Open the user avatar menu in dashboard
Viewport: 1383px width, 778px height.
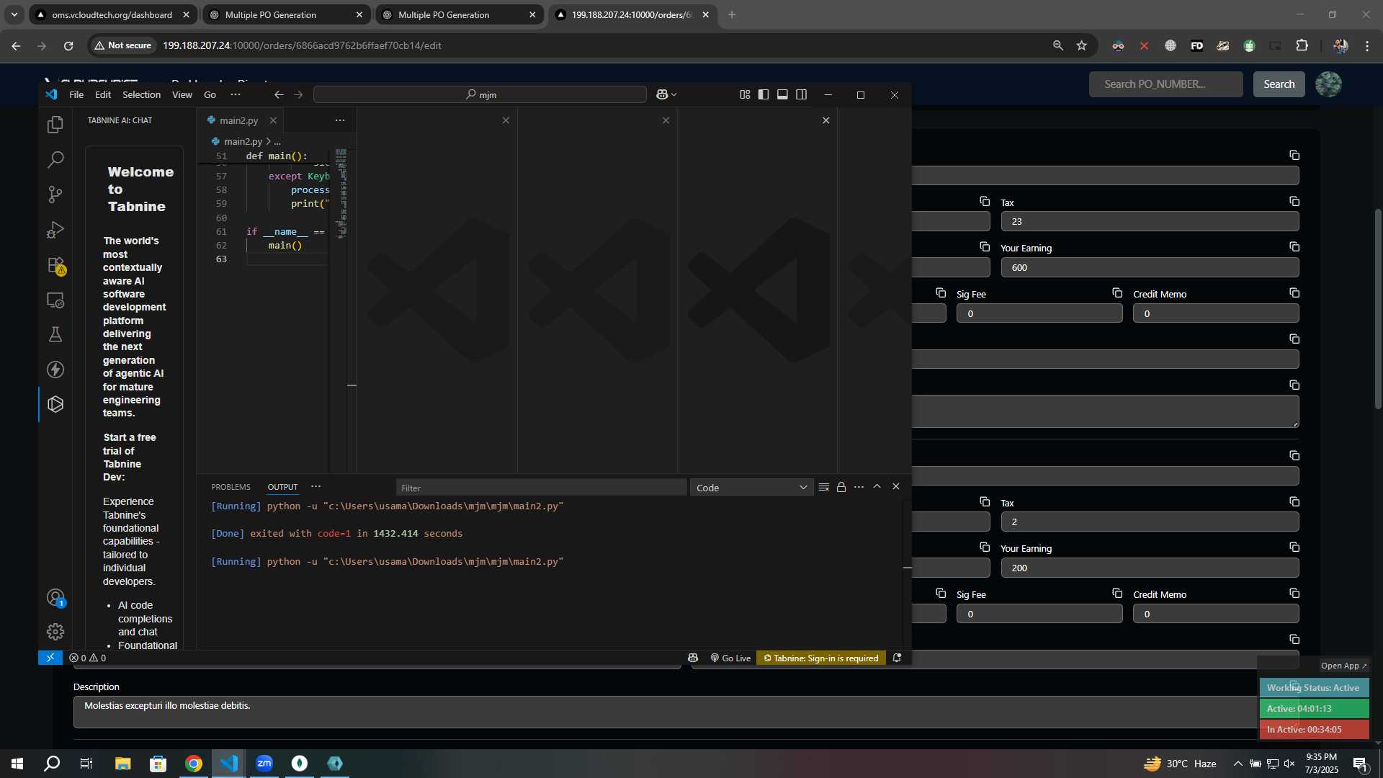[x=1328, y=84]
